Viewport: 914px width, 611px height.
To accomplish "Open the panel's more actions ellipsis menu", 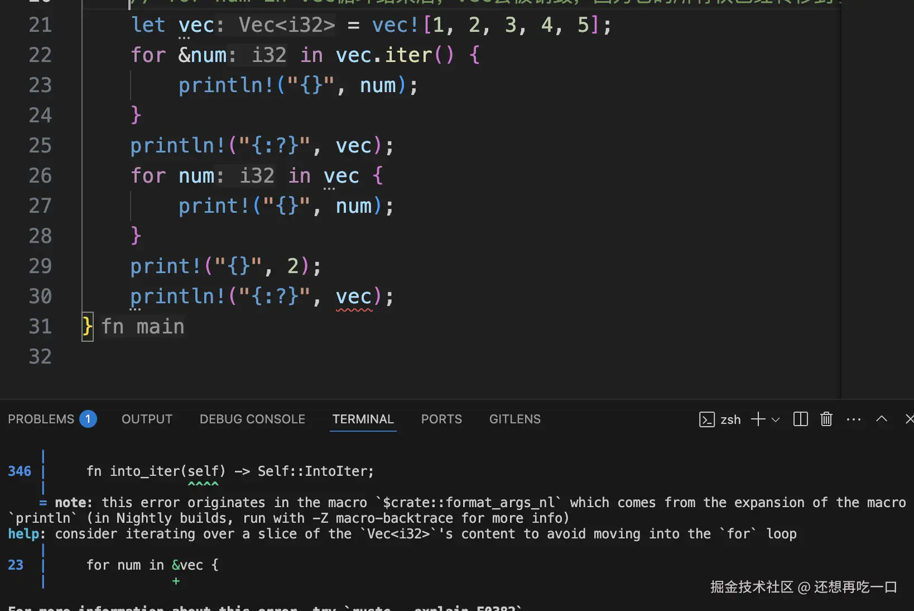I will (x=854, y=419).
